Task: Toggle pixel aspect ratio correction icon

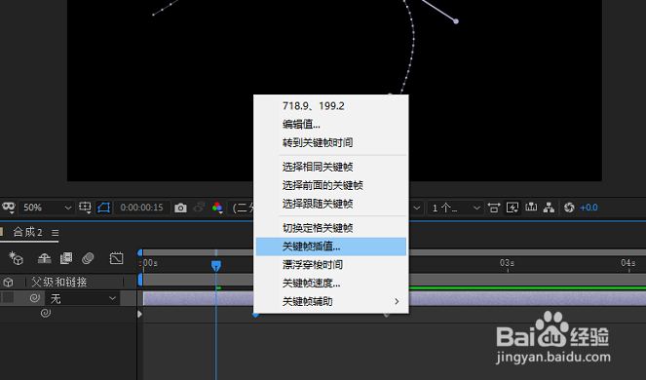Action: coord(494,208)
